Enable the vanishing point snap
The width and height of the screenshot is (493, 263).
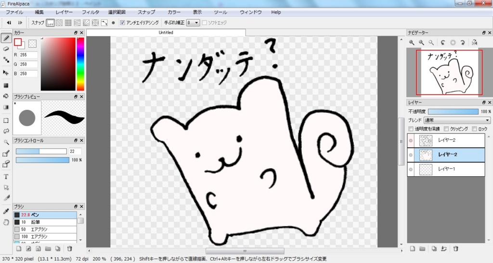77,23
